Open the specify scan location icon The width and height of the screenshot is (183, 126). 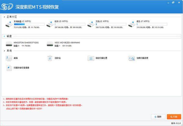pyautogui.click(x=91, y=58)
